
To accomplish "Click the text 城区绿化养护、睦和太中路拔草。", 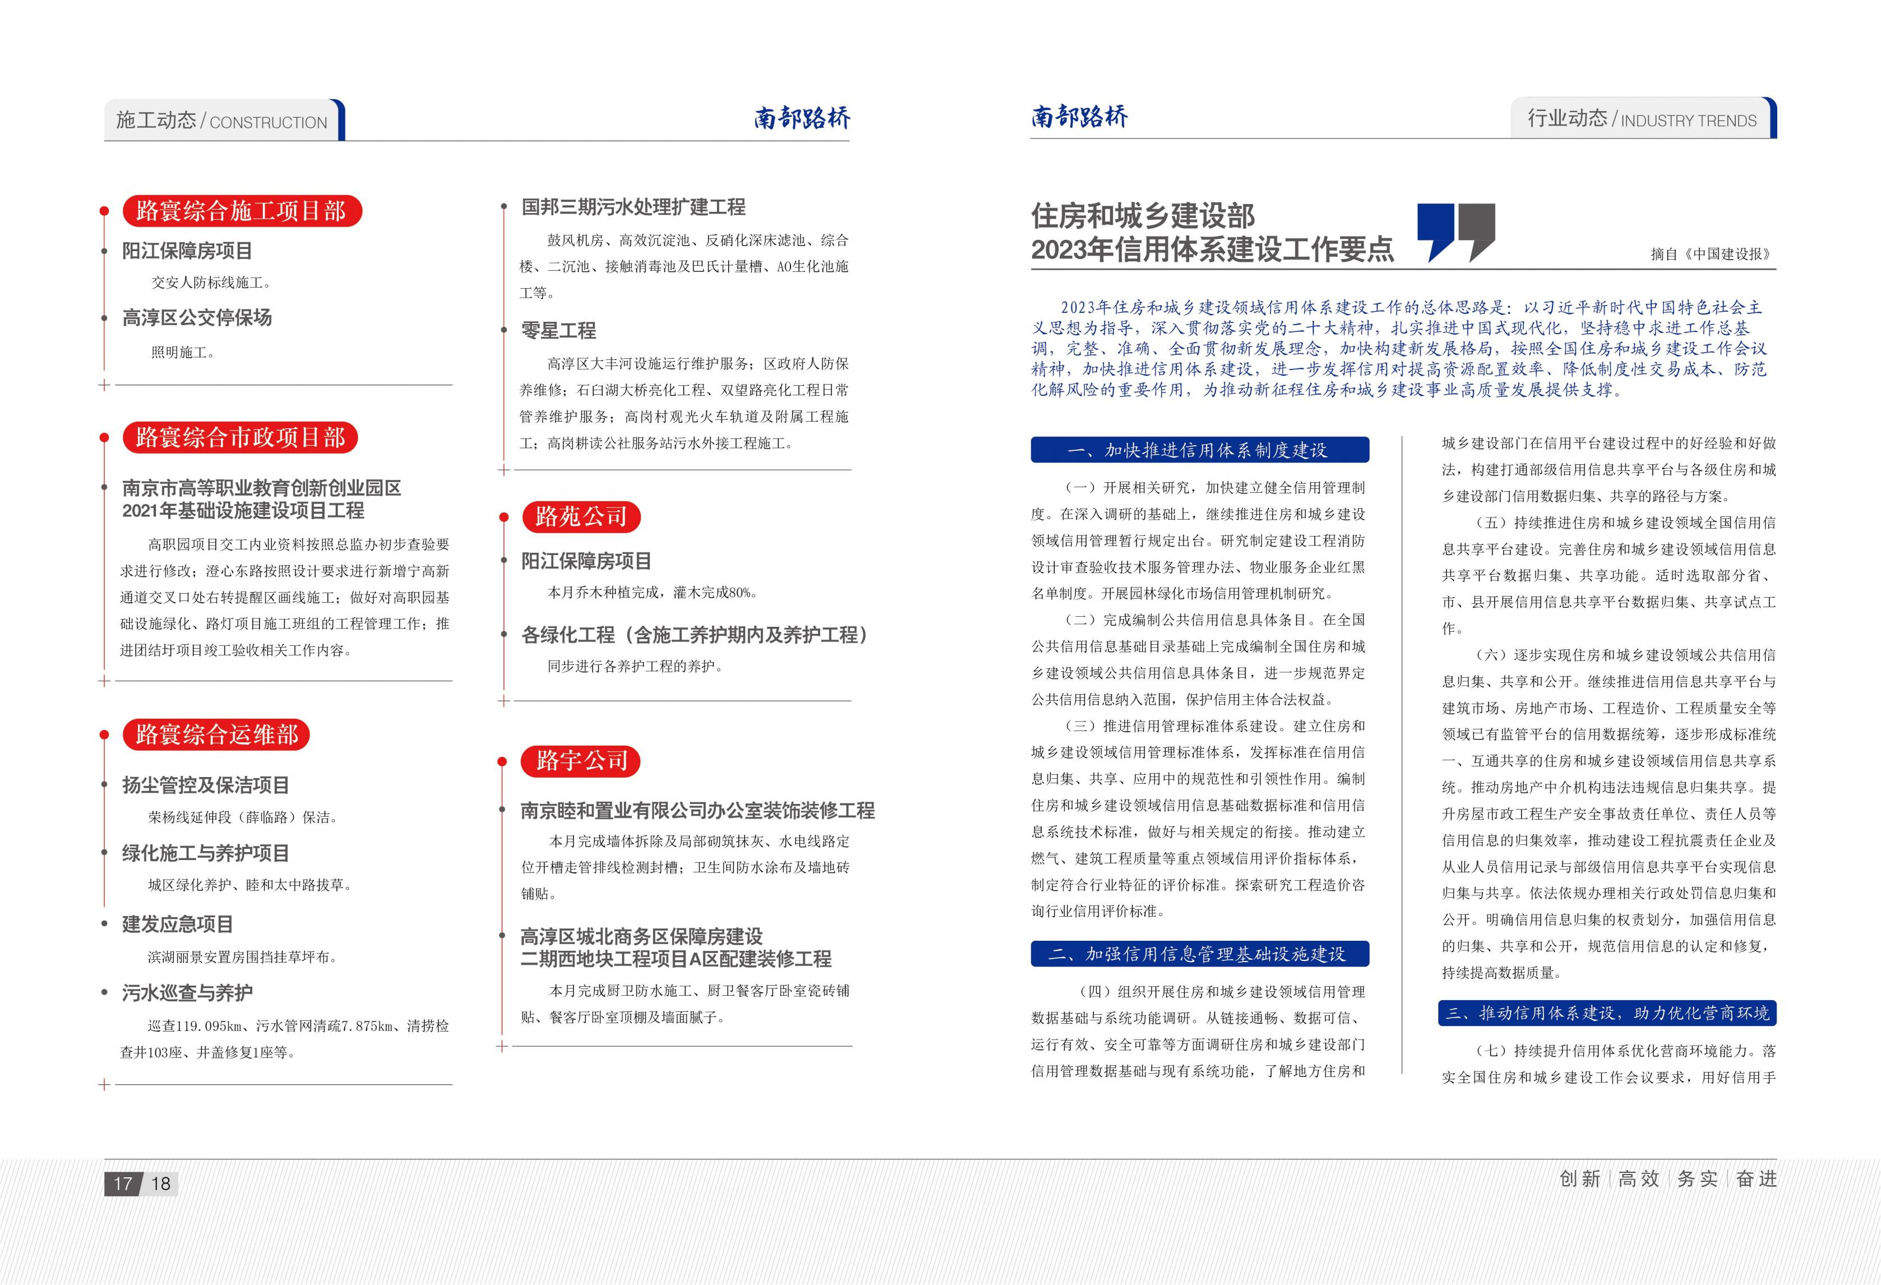I will (250, 885).
